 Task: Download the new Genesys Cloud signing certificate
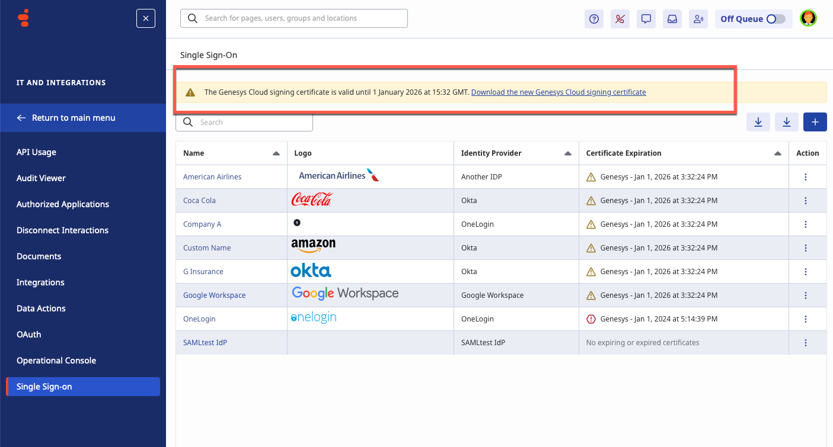(558, 92)
